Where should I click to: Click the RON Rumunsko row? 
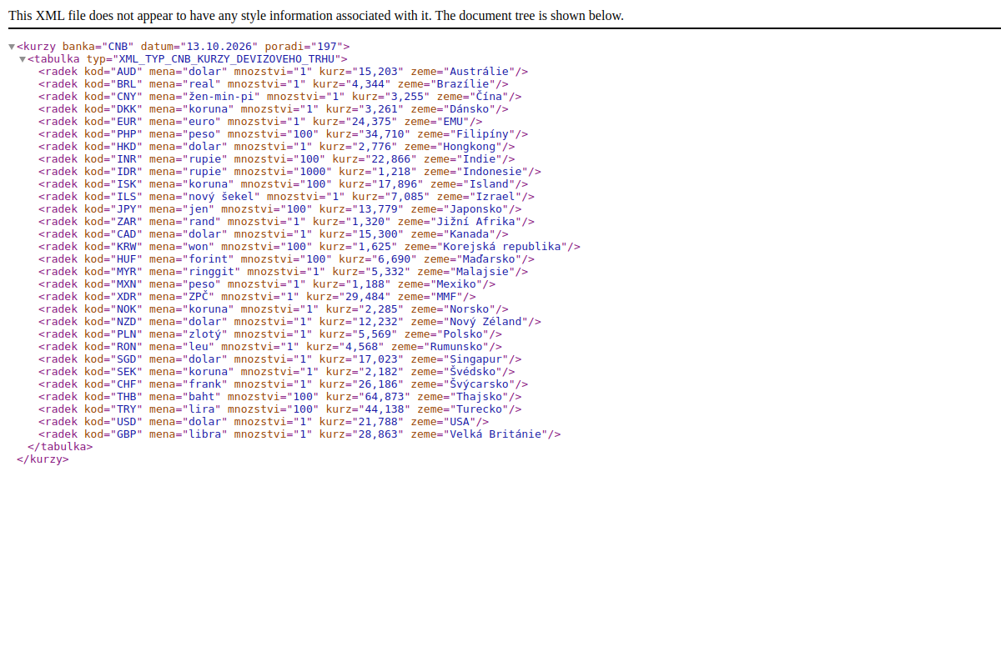pyautogui.click(x=269, y=347)
